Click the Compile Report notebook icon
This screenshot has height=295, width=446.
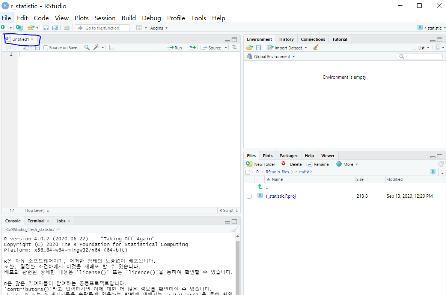coord(111,48)
